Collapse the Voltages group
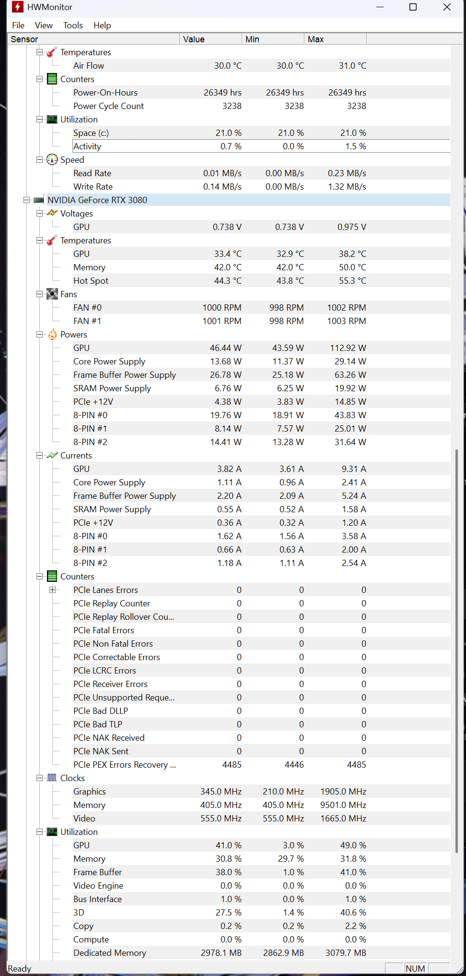The height and width of the screenshot is (976, 466). 39,214
